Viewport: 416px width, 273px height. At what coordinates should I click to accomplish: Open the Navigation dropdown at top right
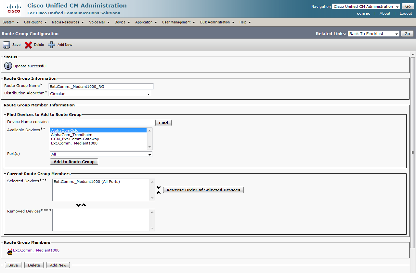[x=366, y=7]
